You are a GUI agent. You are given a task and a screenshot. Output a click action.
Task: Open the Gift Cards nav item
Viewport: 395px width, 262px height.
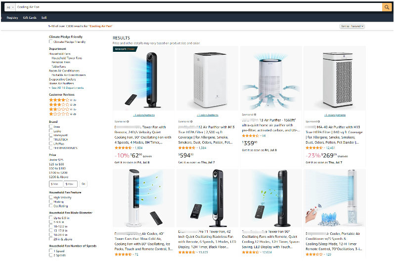click(x=30, y=18)
